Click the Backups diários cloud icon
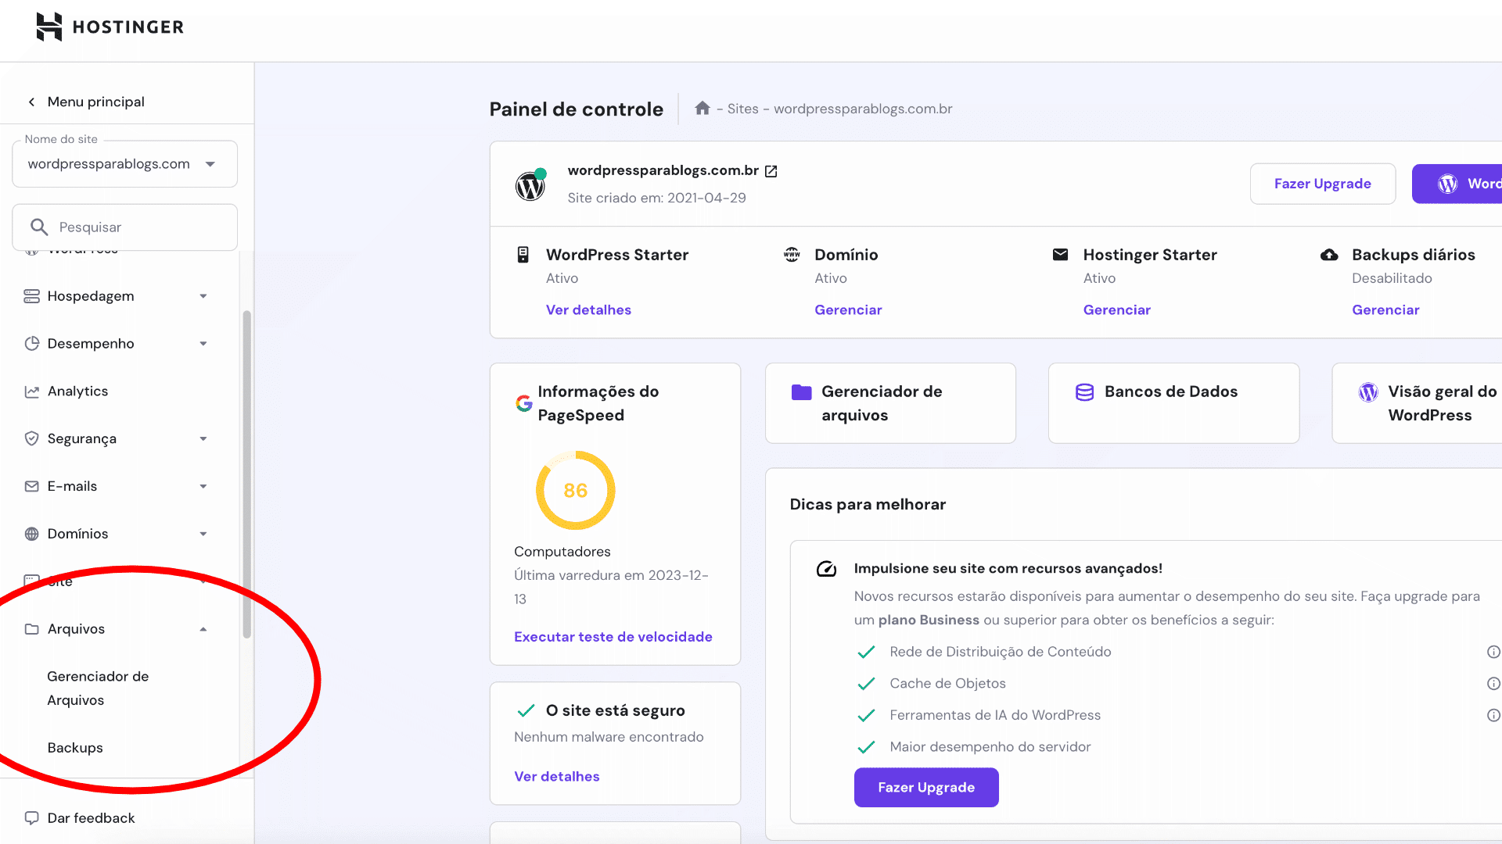1502x844 pixels. click(1329, 255)
